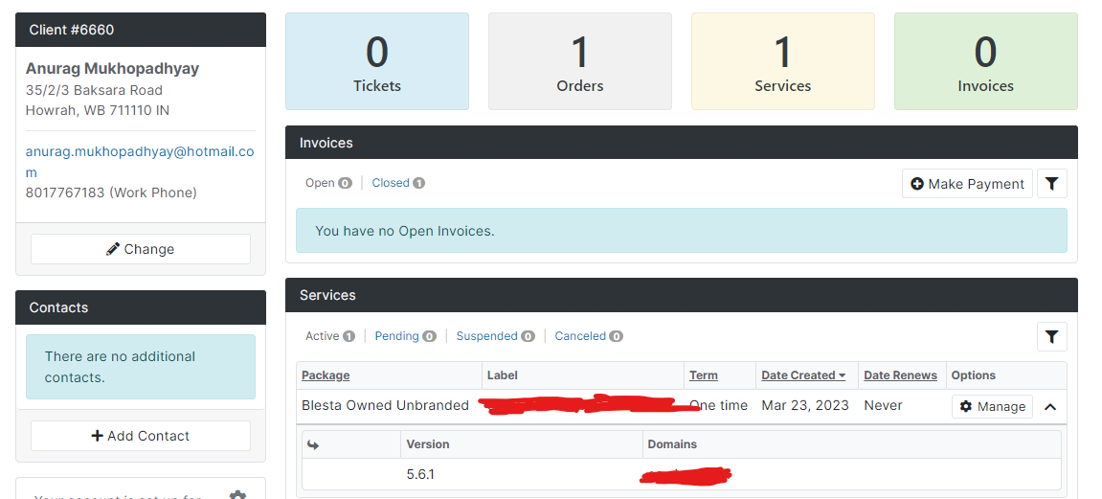1102x499 pixels.
Task: Sort services by Term column
Action: click(703, 375)
